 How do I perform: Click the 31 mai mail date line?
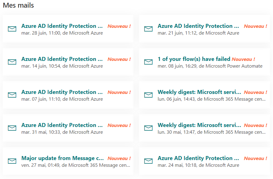pyautogui.click(x=62, y=132)
